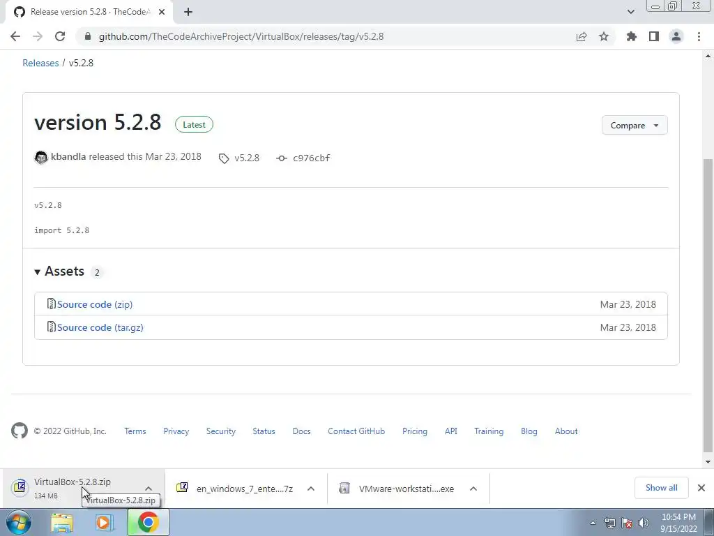Click the VirtualBox-5.2.8.zip download icon
Screen dimensions: 714x536
click(20, 488)
